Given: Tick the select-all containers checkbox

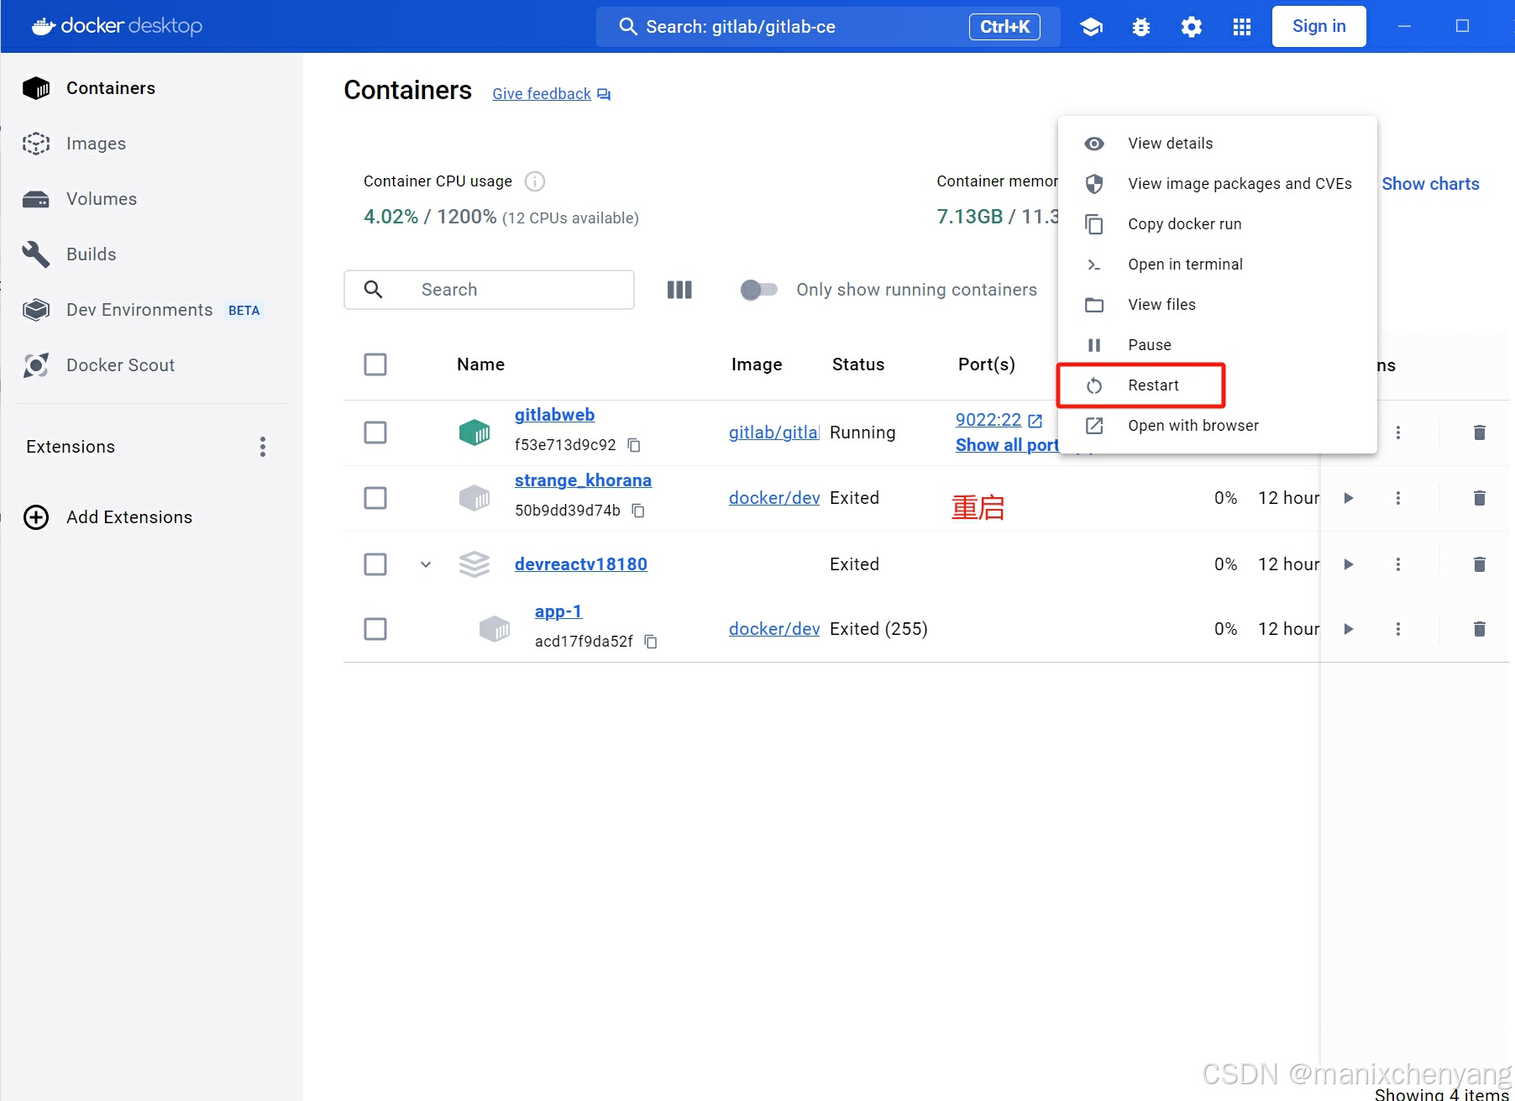Looking at the screenshot, I should 375,364.
